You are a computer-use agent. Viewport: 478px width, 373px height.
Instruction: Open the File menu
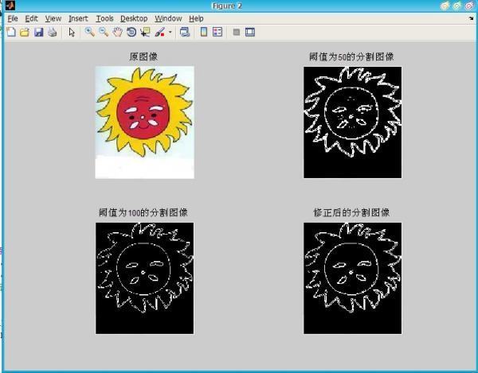click(x=13, y=18)
